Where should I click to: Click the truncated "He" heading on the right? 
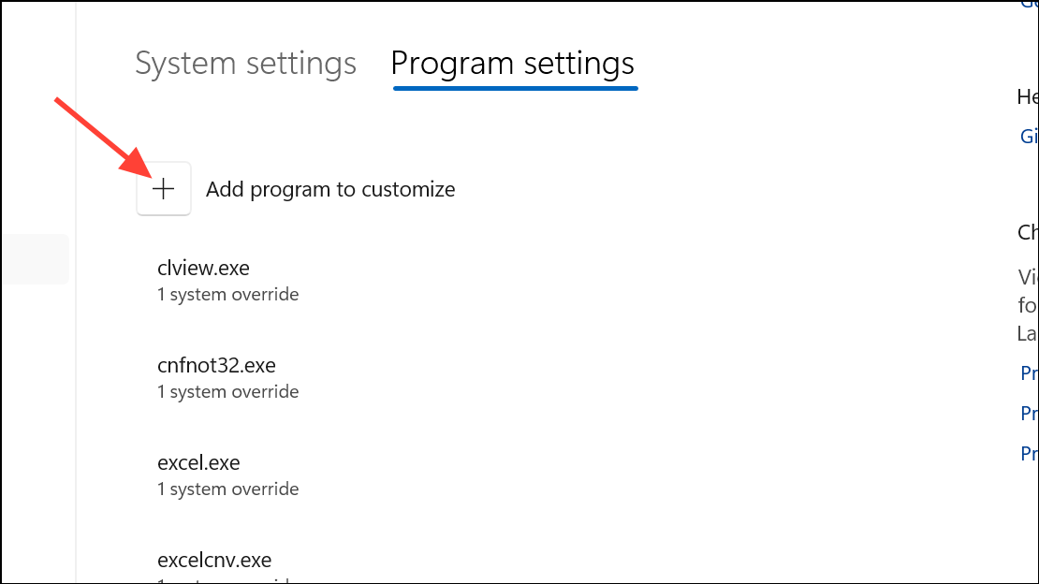pyautogui.click(x=1028, y=95)
